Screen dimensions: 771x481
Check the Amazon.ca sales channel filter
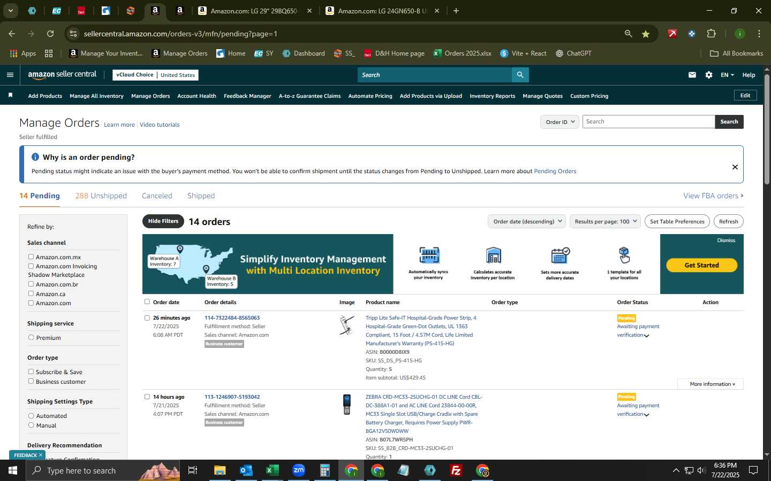(31, 293)
